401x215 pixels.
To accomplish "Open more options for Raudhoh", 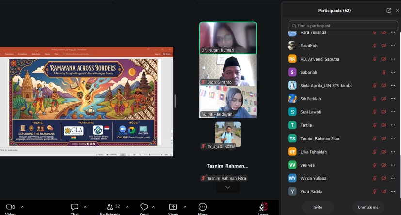I will (x=393, y=46).
